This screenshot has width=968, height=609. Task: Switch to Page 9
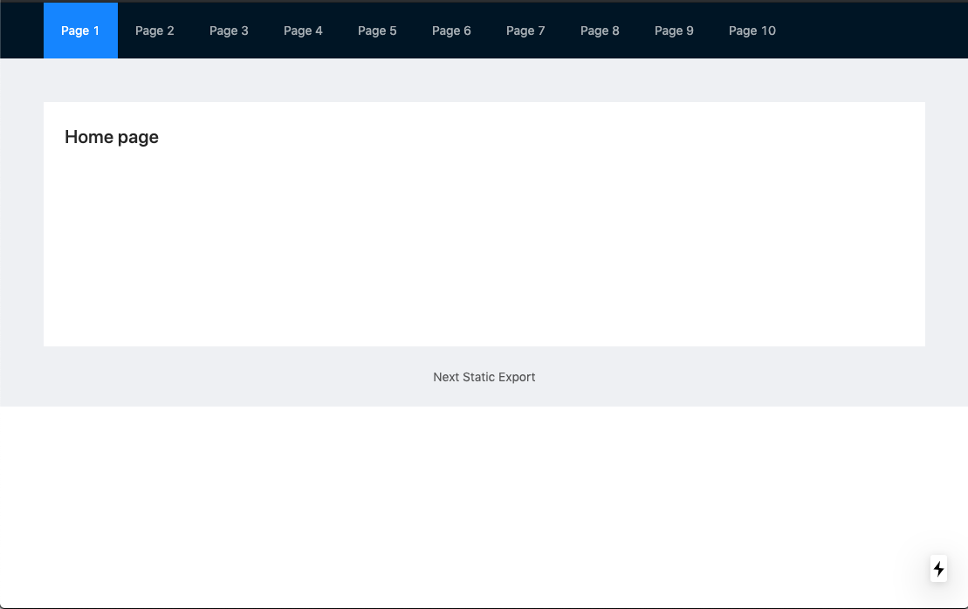click(x=674, y=31)
